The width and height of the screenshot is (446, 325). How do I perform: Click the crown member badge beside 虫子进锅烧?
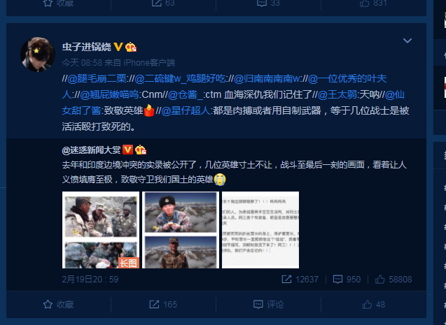click(131, 47)
